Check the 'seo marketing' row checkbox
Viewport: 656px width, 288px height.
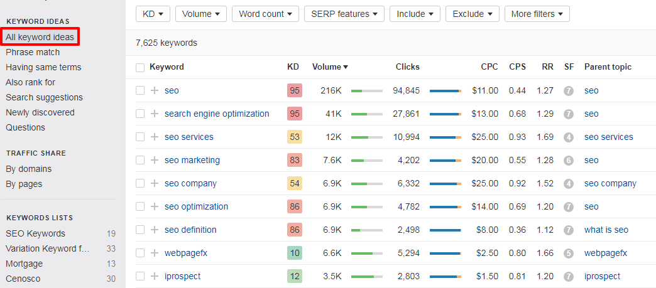140,160
